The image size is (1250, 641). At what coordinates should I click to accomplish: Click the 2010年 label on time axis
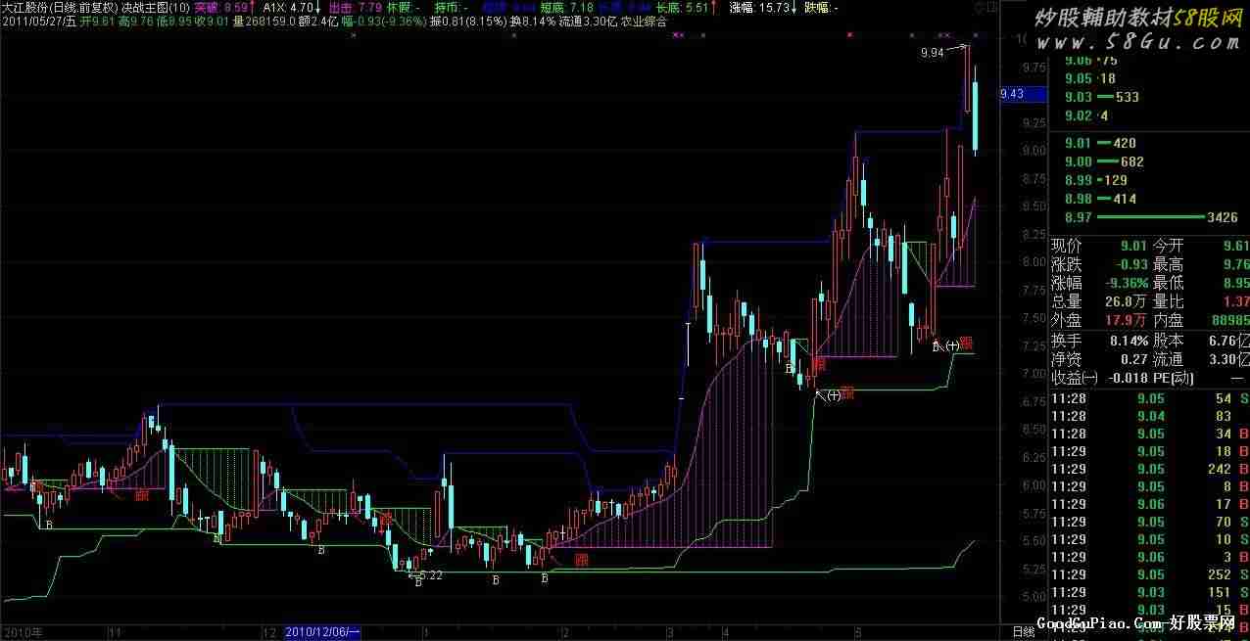[x=22, y=633]
